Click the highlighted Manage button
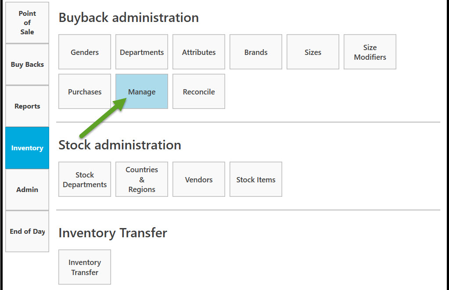449x290 pixels. coord(142,92)
